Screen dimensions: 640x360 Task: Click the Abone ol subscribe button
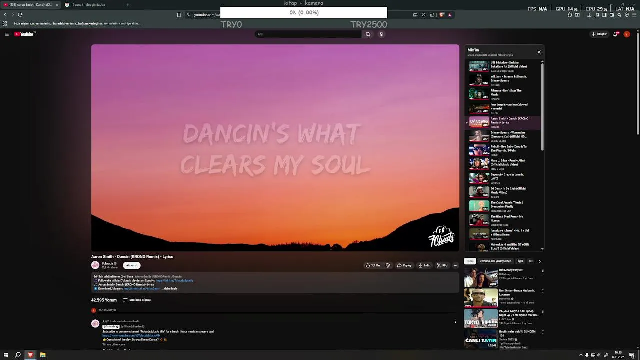point(132,265)
